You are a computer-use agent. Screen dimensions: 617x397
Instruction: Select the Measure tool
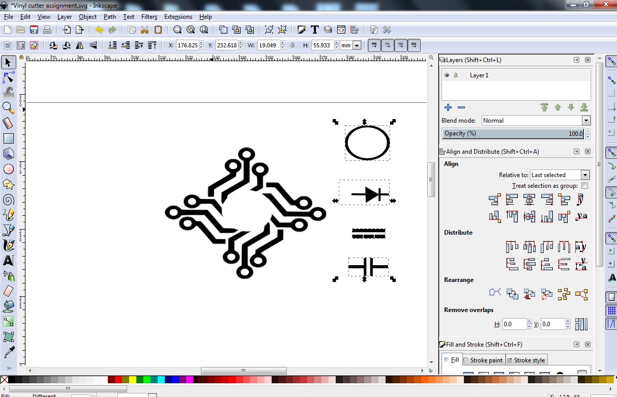tap(8, 123)
